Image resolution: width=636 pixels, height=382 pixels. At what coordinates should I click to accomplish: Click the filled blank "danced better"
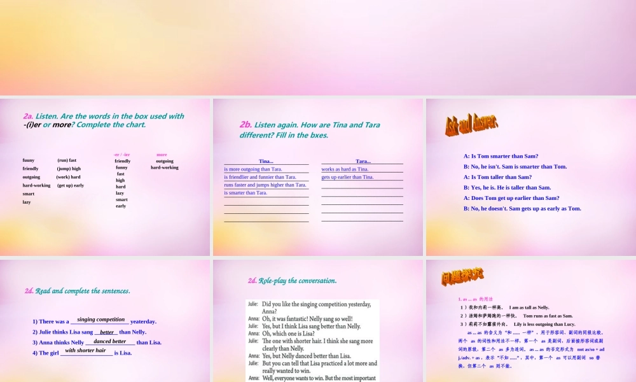(109, 341)
